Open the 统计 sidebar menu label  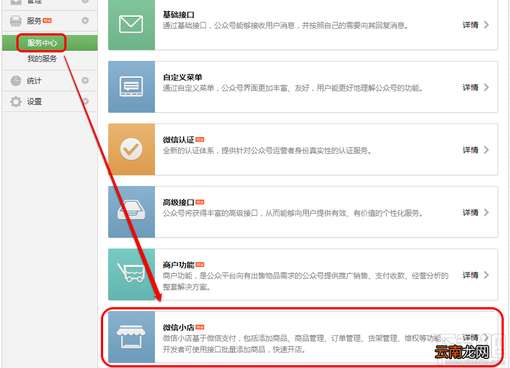[x=34, y=81]
